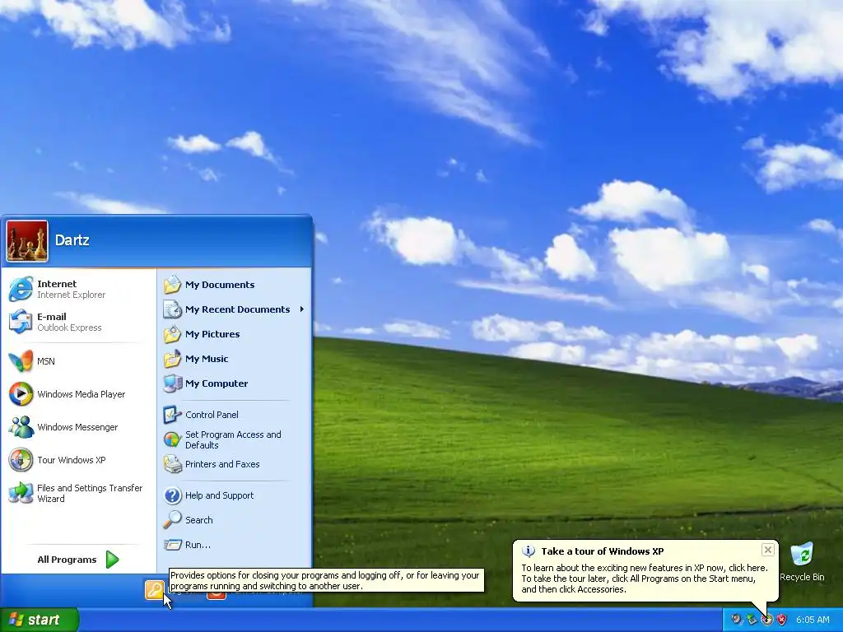Click the user name Dartz

click(x=72, y=240)
